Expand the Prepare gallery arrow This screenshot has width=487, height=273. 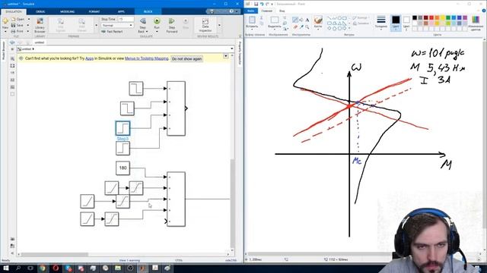coord(96,25)
